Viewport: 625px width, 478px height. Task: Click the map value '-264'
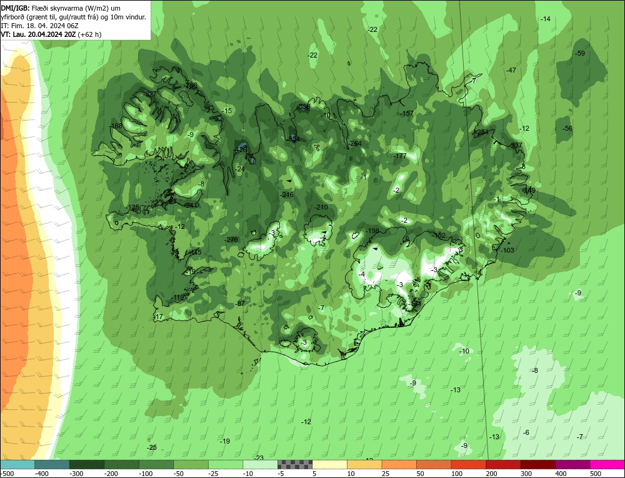pos(355,143)
